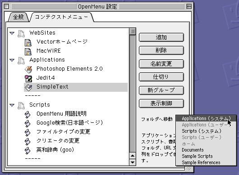
Task: Collapse the WebSites group triangle
Action: pos(12,33)
